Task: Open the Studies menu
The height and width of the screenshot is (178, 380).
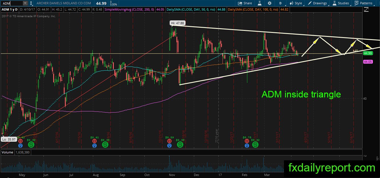Action: (341, 3)
